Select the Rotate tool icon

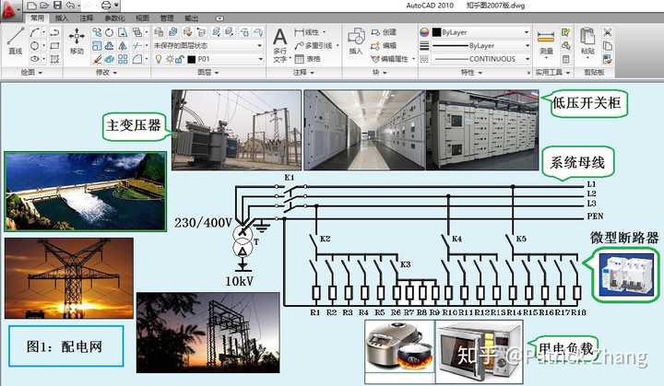pyautogui.click(x=110, y=32)
